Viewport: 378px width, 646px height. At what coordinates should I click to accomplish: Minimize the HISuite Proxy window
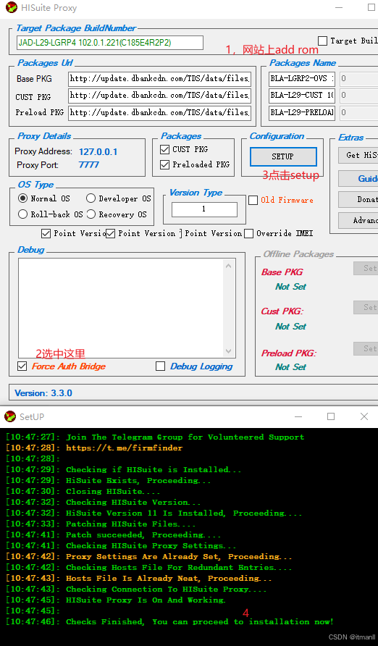coord(338,7)
